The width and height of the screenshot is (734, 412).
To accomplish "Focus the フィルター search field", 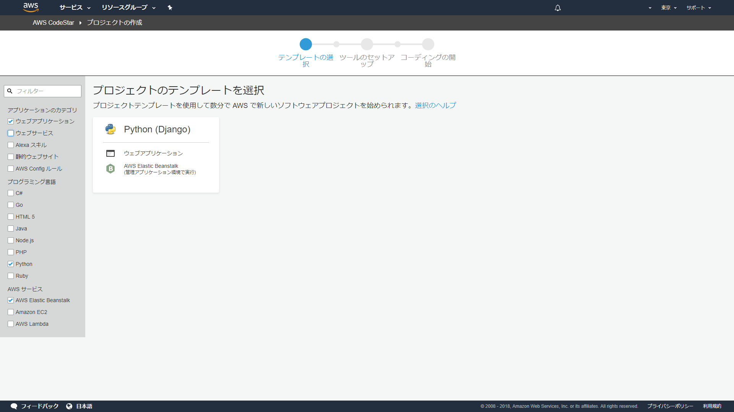I will (47, 91).
